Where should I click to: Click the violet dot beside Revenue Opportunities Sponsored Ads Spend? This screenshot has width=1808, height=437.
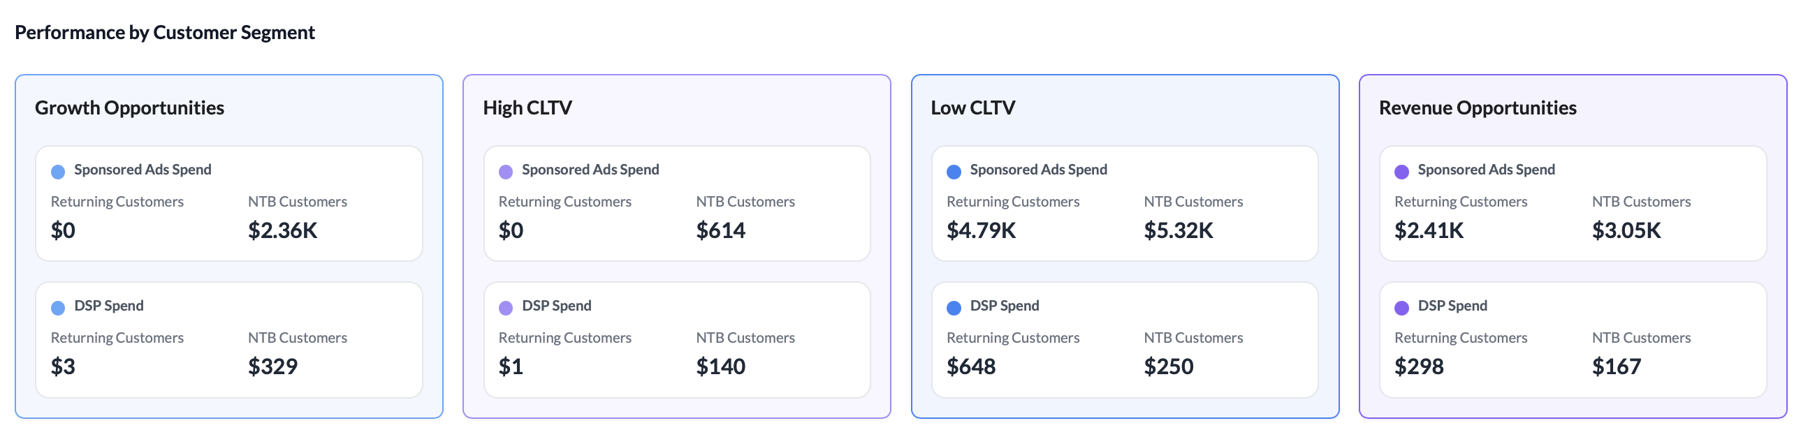click(1401, 172)
